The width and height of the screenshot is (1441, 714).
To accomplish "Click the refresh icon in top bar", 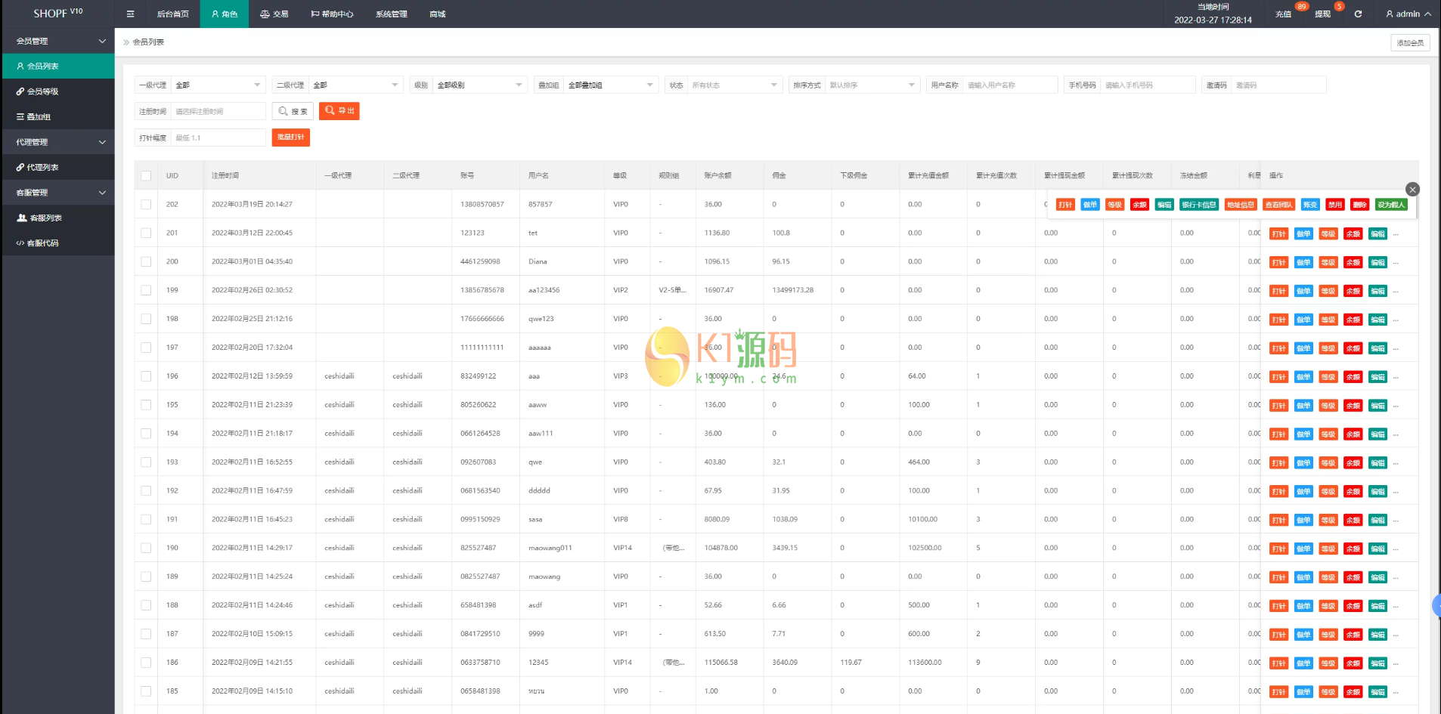I will (1358, 14).
